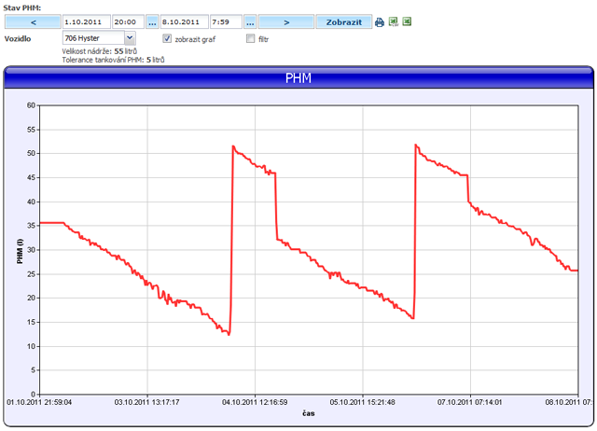The width and height of the screenshot is (597, 431).
Task: Click the start time field 20:00
Action: [127, 21]
